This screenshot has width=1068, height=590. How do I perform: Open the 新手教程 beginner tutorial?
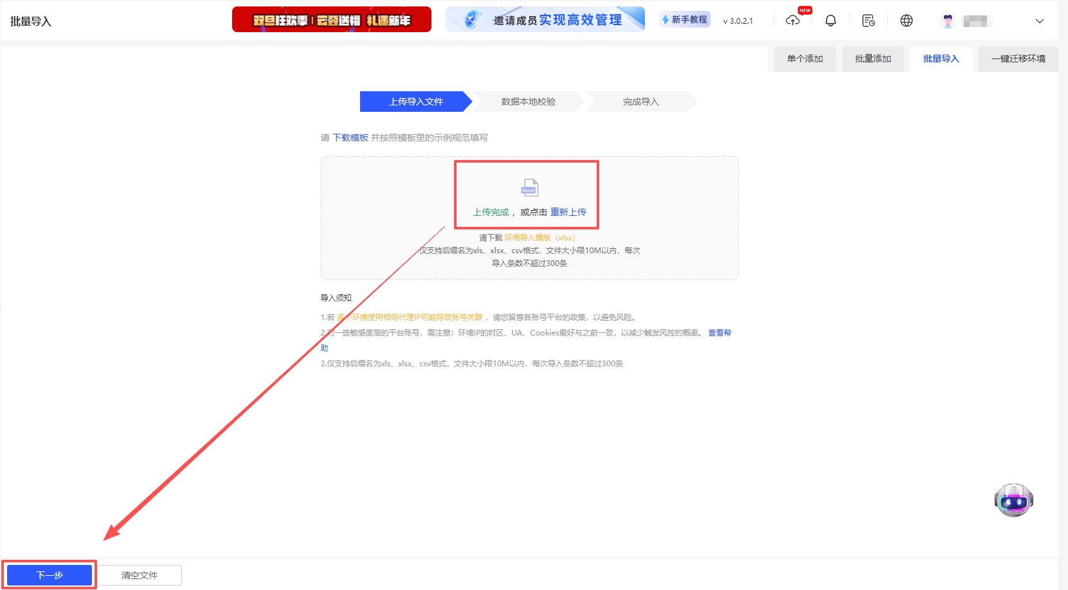point(684,20)
